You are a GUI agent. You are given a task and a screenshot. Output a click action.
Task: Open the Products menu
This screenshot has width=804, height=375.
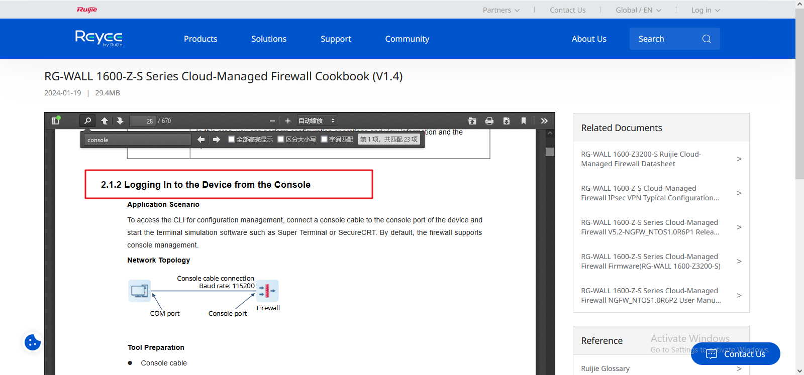[200, 39]
